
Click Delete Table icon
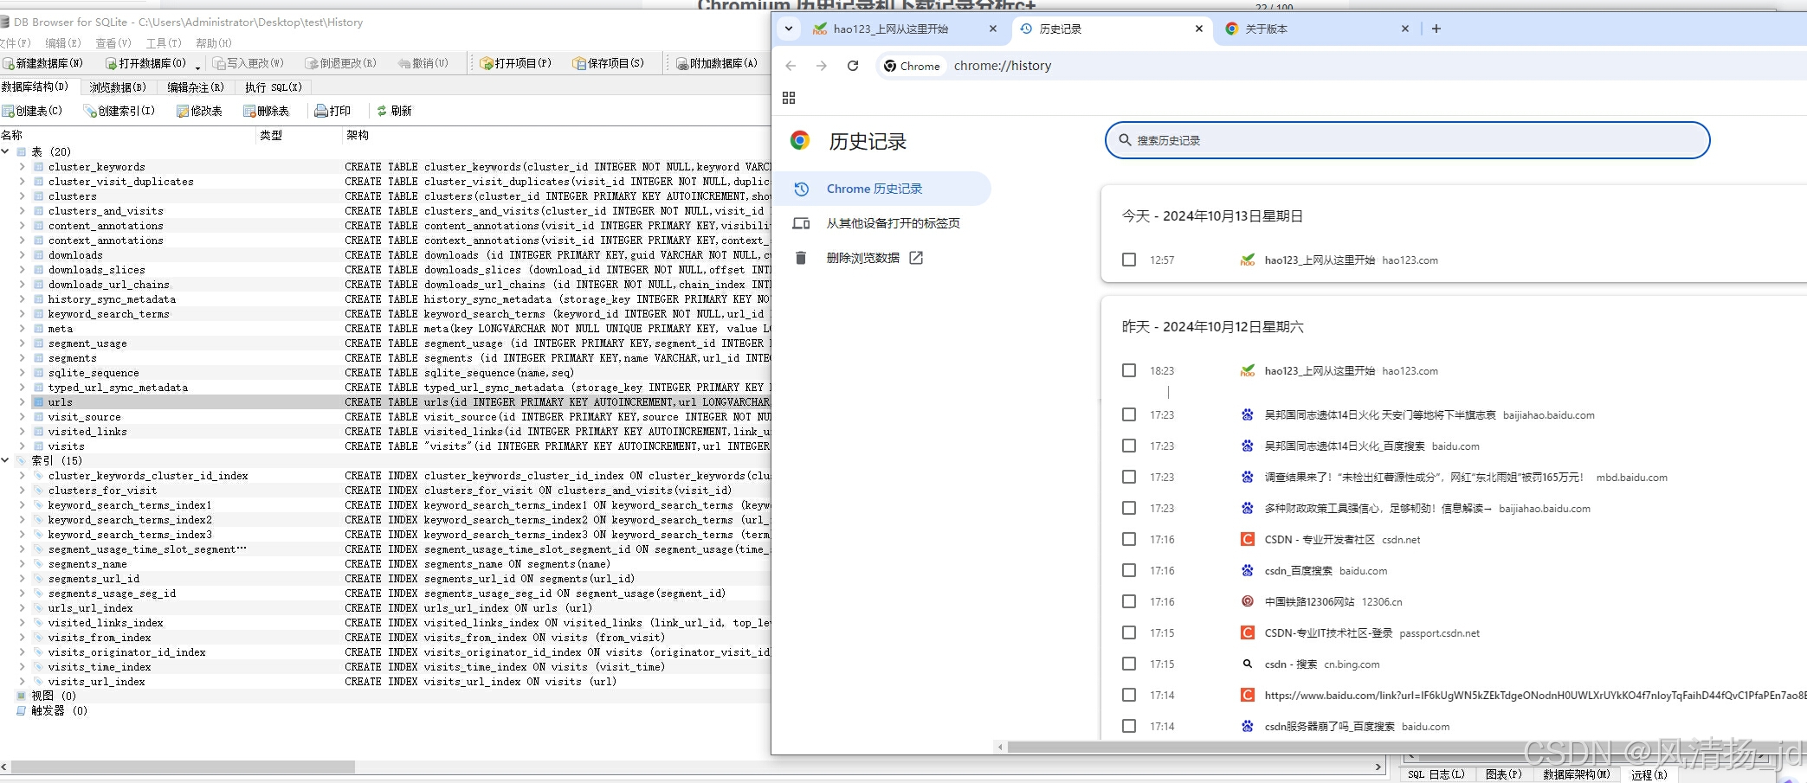point(249,111)
